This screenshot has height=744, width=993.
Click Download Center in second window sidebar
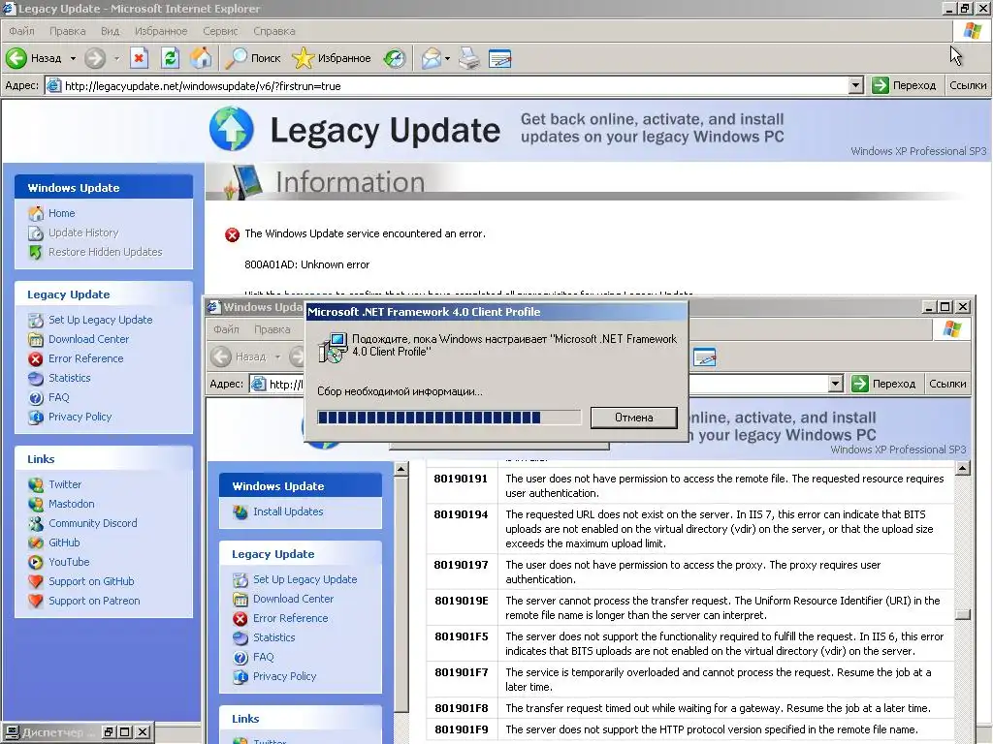point(293,599)
